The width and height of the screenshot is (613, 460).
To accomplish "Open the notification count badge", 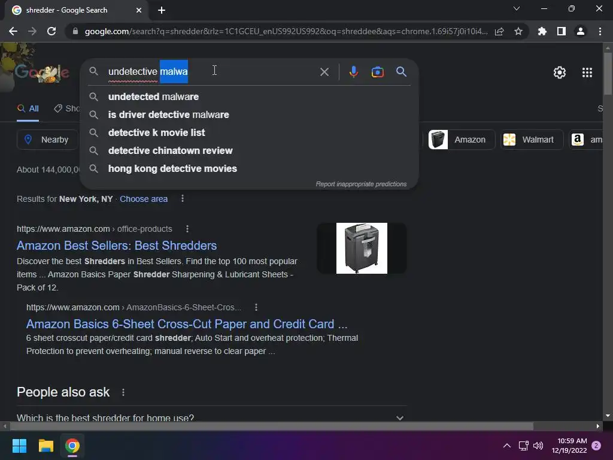I will [x=596, y=446].
